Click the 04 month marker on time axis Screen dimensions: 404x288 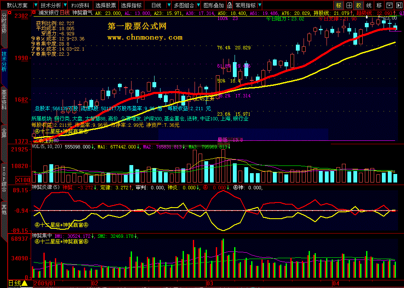(336, 283)
